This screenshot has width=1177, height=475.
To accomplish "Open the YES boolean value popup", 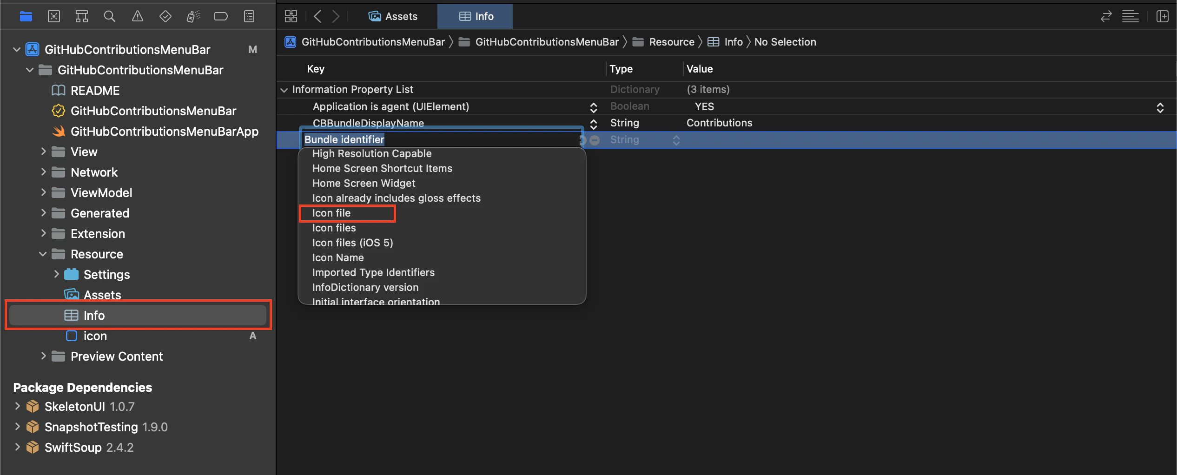I will (1160, 107).
